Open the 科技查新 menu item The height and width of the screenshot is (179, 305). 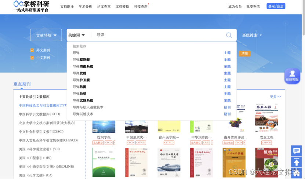(141, 7)
